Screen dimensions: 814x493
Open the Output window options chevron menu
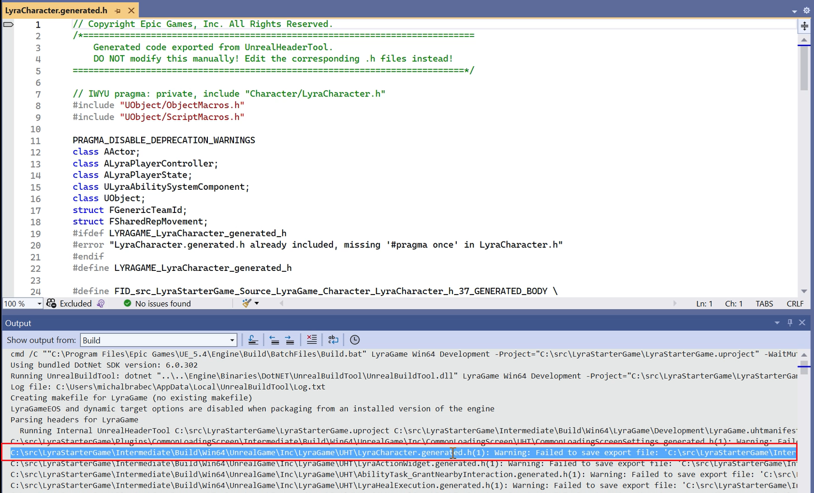(x=777, y=323)
